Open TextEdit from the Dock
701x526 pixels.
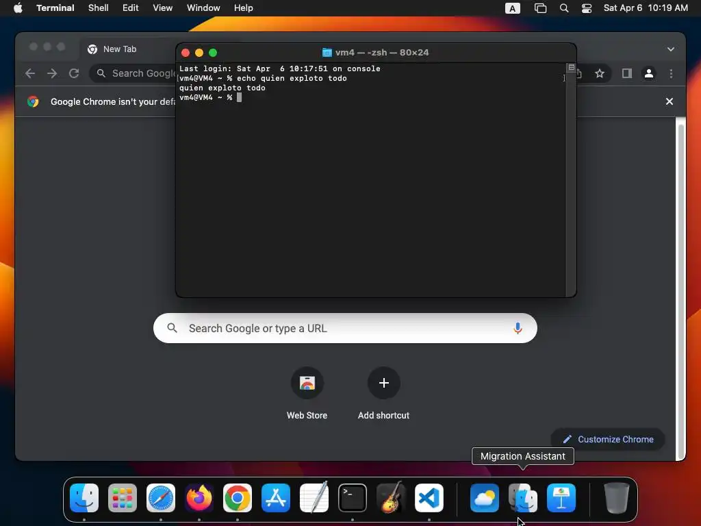point(314,498)
